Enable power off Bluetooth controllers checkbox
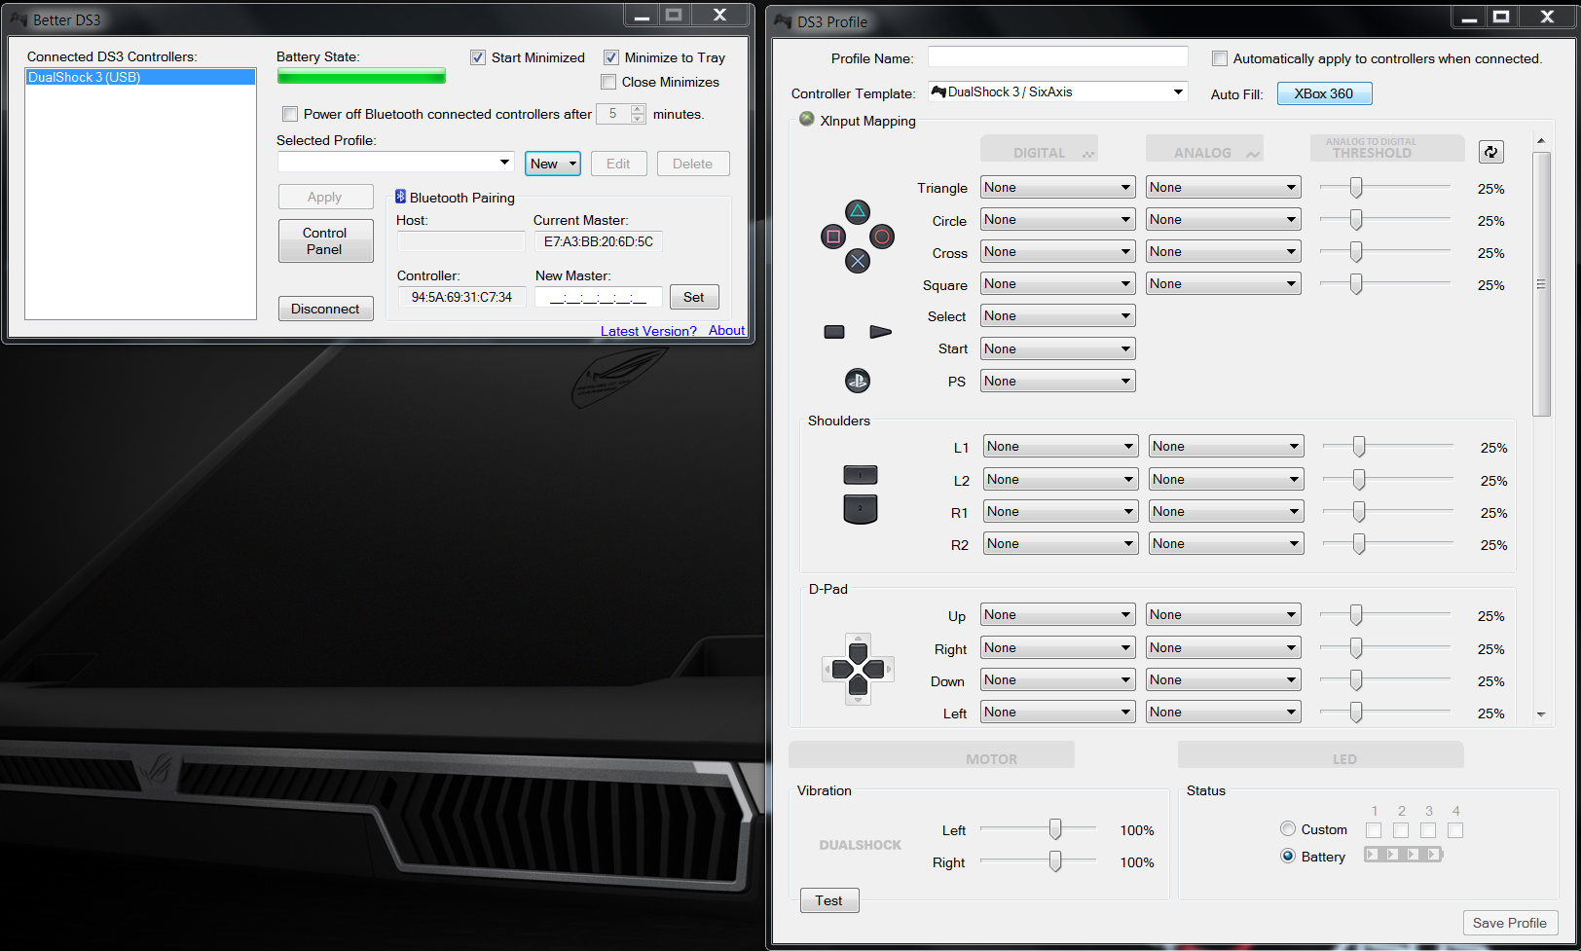The width and height of the screenshot is (1581, 951). tap(290, 114)
